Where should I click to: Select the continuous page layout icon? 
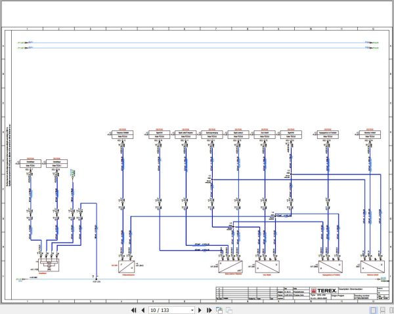383,310
